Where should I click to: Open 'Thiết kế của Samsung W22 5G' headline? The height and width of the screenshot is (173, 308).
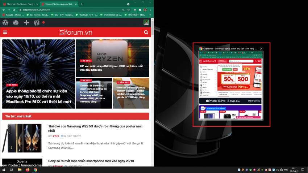tap(95, 128)
